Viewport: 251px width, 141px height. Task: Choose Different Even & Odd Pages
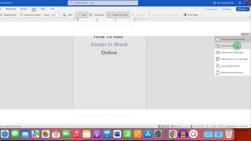point(232,52)
